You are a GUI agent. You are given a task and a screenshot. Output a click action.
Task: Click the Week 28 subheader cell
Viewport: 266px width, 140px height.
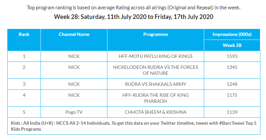pyautogui.click(x=232, y=45)
